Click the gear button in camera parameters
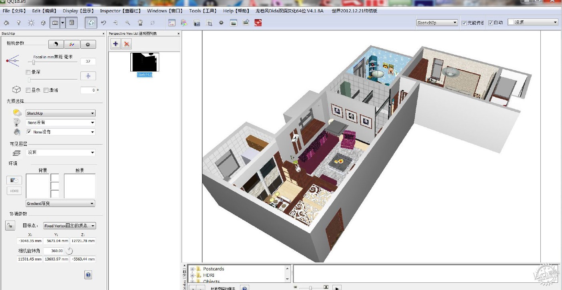The image size is (562, 290). click(88, 44)
